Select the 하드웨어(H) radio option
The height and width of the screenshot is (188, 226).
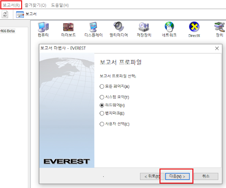(x=112, y=105)
